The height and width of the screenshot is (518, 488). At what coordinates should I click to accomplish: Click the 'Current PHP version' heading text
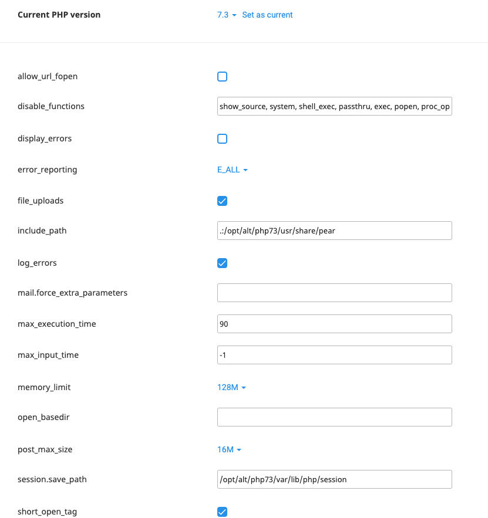tap(59, 15)
